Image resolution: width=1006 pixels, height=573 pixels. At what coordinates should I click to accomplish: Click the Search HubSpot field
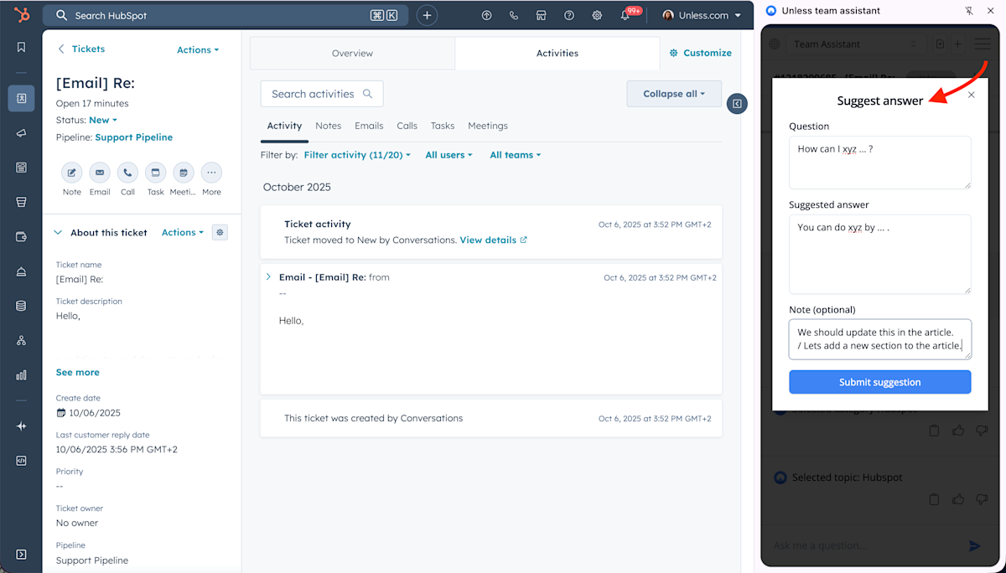pos(226,15)
